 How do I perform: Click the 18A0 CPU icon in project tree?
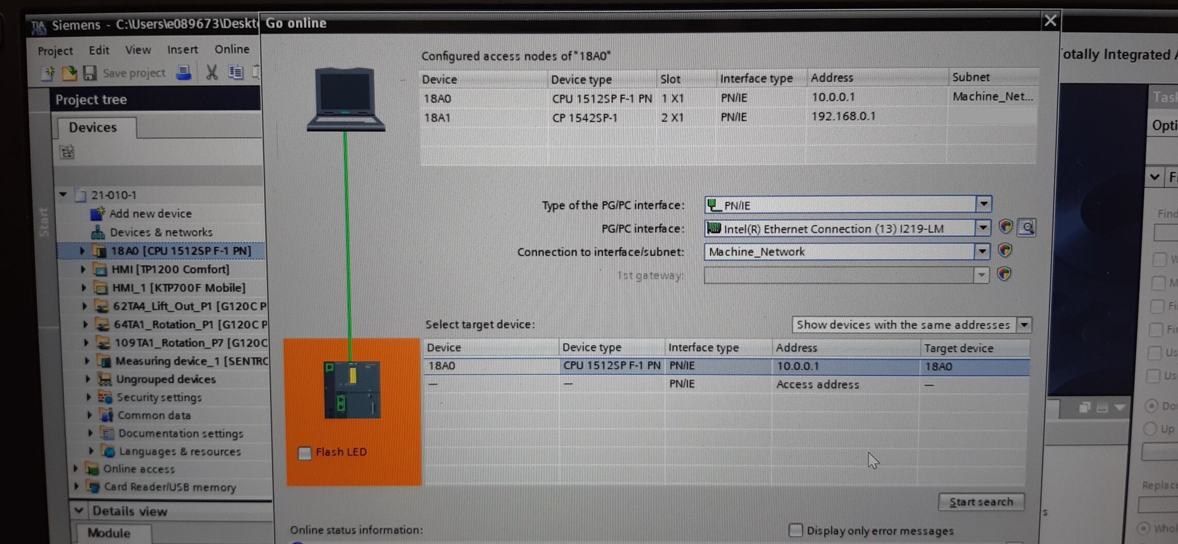tap(99, 251)
